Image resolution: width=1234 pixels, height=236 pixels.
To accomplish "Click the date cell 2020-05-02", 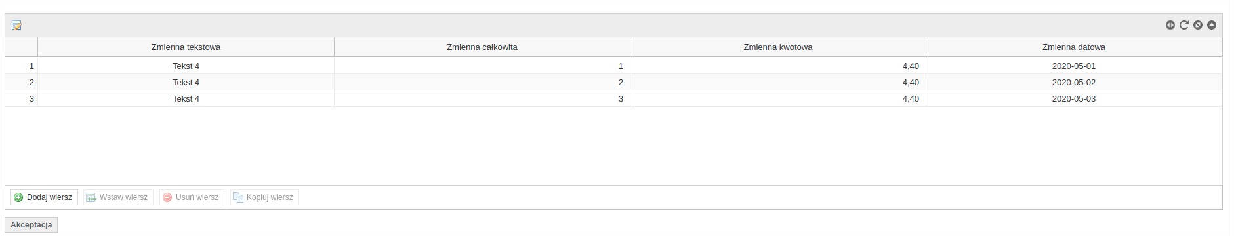I will [1074, 83].
